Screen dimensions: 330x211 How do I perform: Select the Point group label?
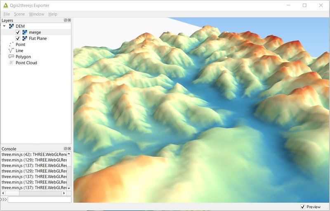point(20,45)
